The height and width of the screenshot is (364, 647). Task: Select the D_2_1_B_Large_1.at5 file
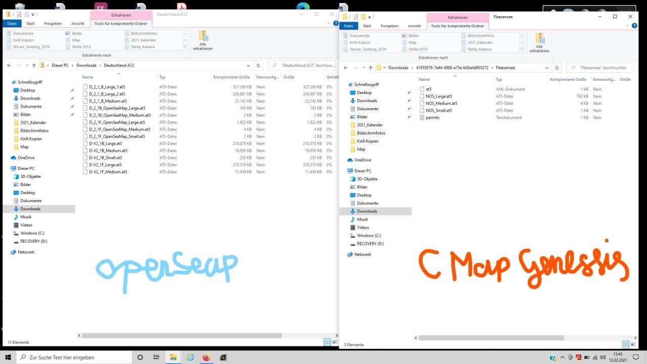[107, 86]
